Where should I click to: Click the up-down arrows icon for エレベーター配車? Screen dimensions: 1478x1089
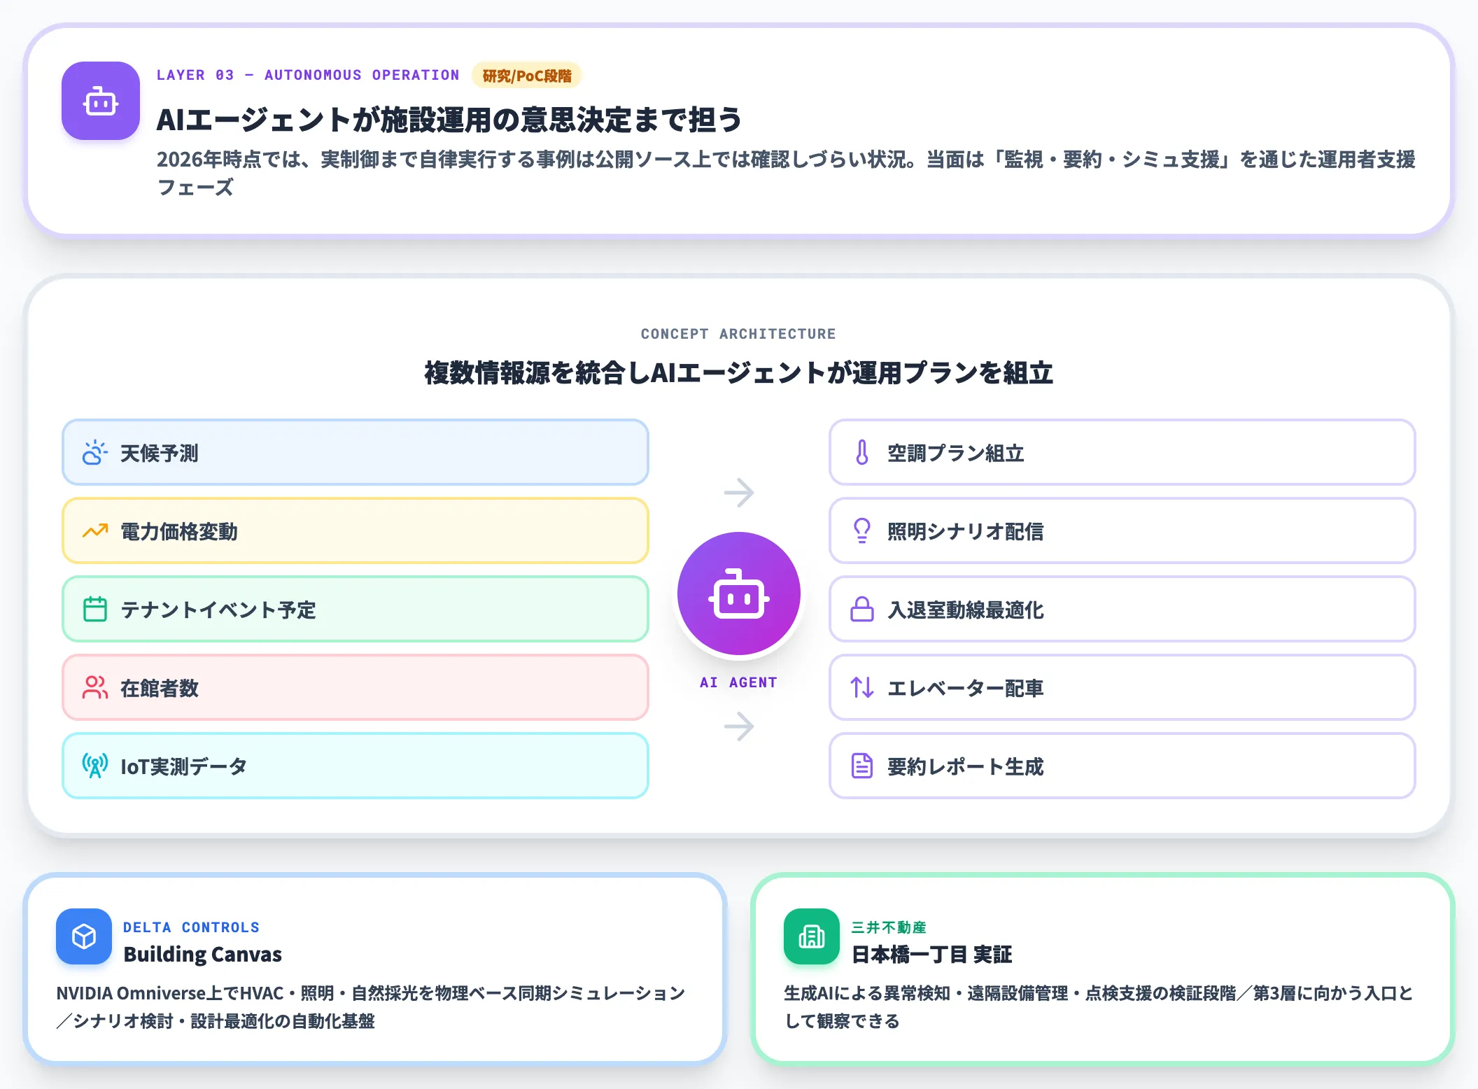(x=862, y=688)
